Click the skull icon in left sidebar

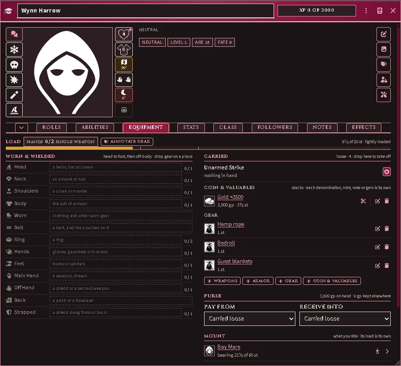[x=14, y=65]
